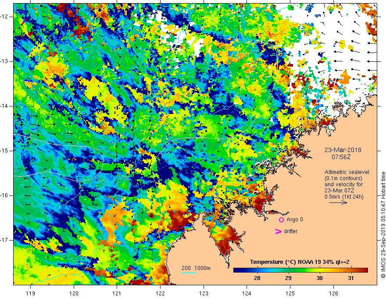Click the '31' value on temperature scale

[x=351, y=278]
